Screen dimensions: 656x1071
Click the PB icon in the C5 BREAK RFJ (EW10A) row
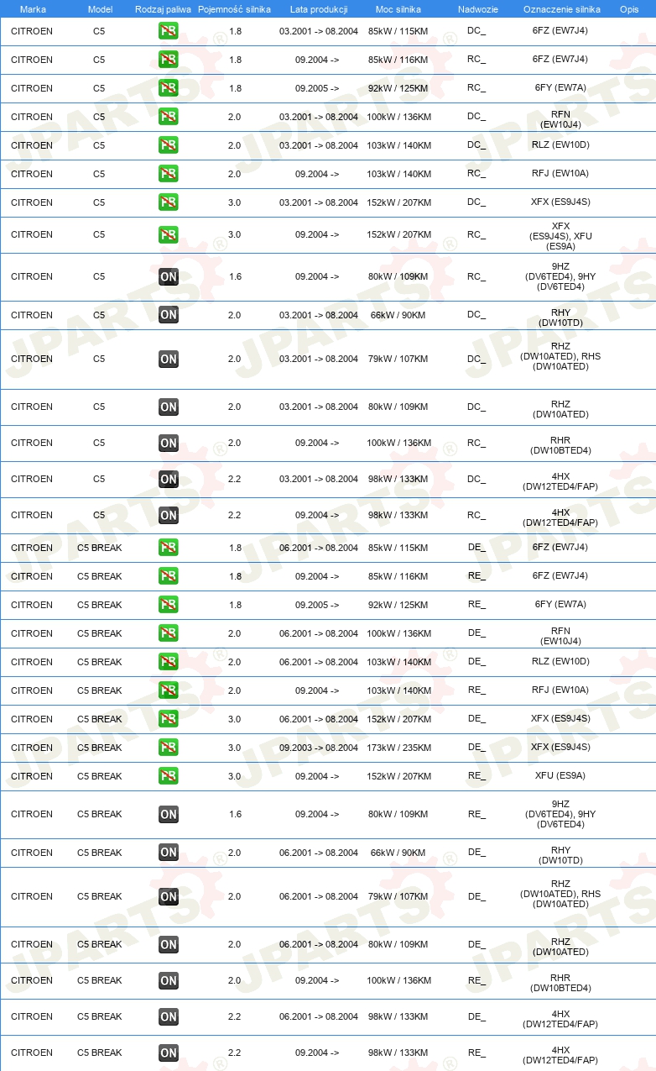coord(168,690)
